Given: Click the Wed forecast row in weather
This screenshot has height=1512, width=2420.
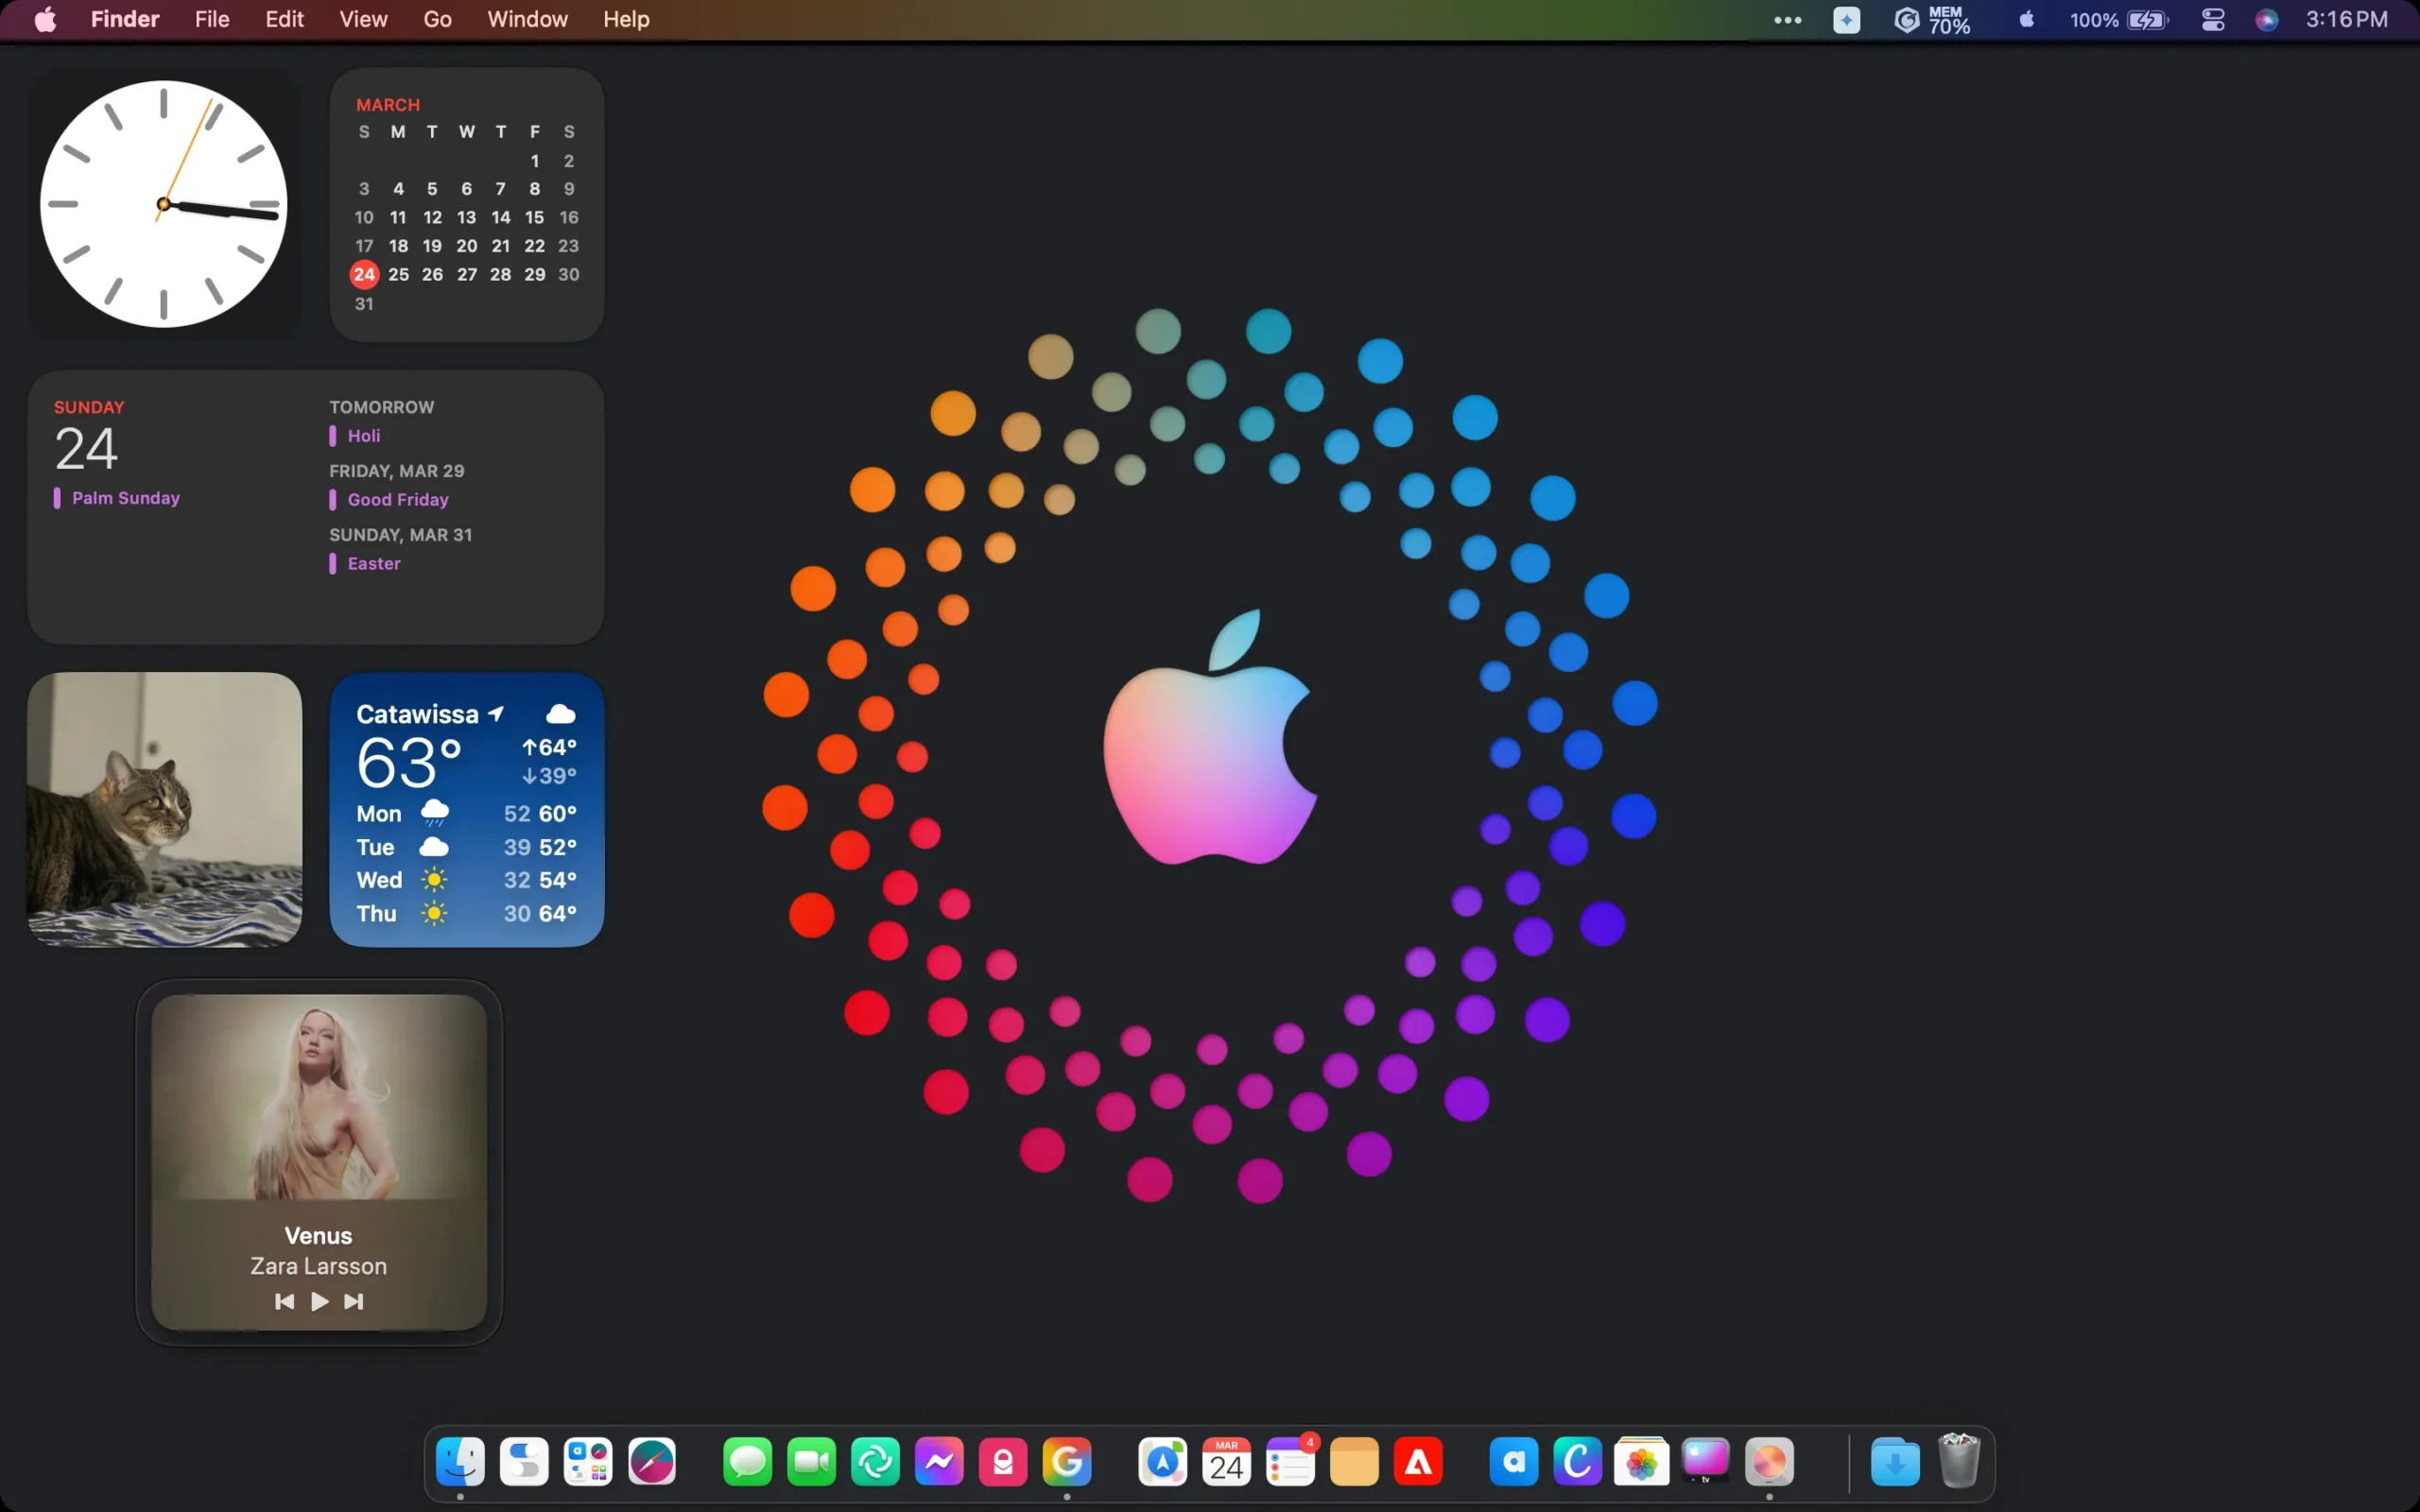Looking at the screenshot, I should 467,880.
